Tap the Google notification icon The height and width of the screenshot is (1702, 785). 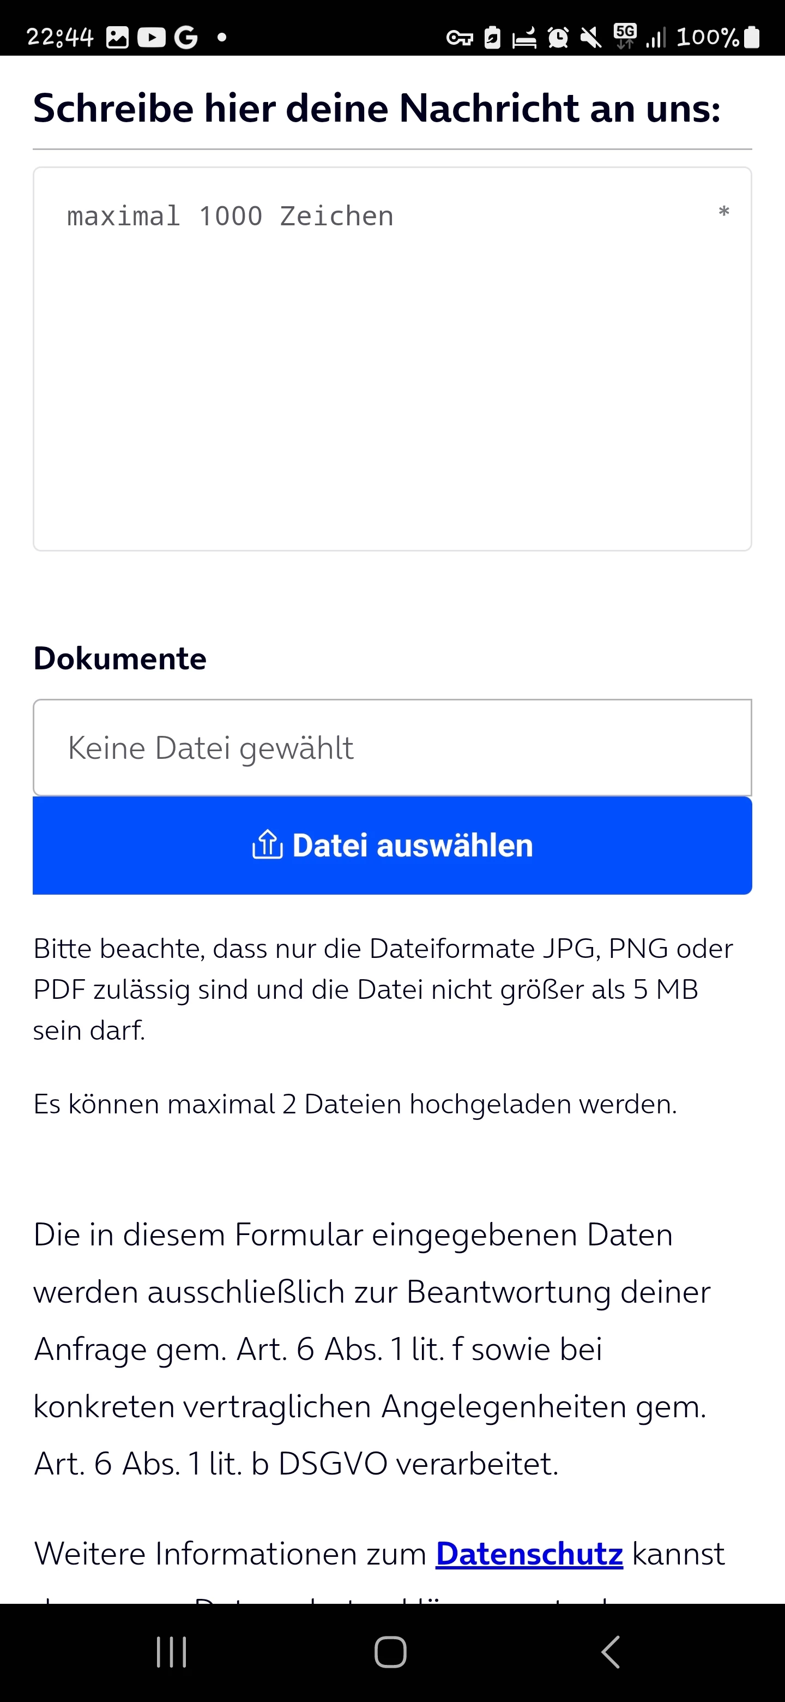click(185, 38)
